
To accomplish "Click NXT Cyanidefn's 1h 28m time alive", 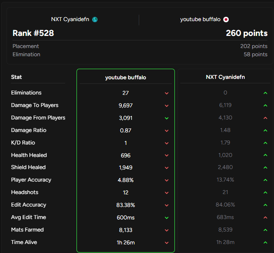I will click(225, 242).
